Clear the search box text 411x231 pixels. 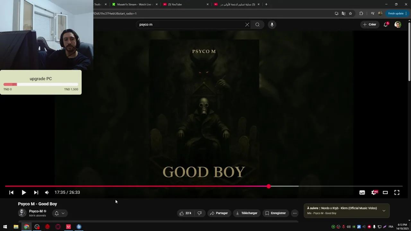247,25
